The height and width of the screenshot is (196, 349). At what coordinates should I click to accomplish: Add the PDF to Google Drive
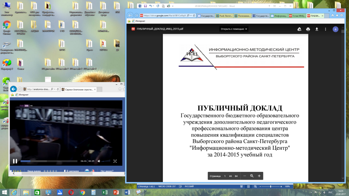click(299, 29)
